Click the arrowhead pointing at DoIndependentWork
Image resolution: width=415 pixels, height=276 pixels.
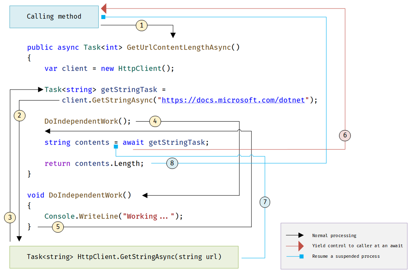coord(144,195)
